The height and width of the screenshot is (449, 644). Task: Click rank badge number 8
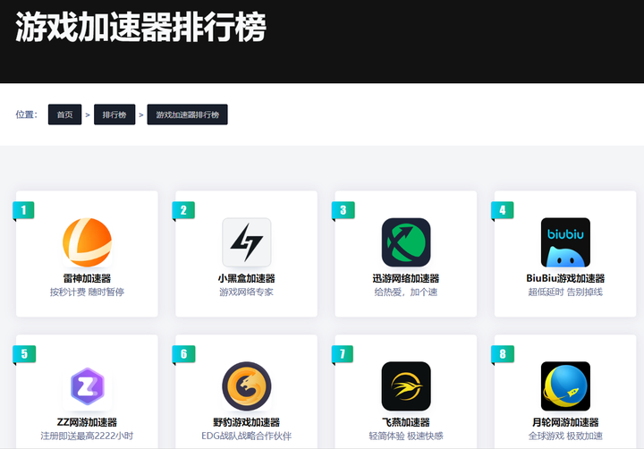tap(503, 354)
